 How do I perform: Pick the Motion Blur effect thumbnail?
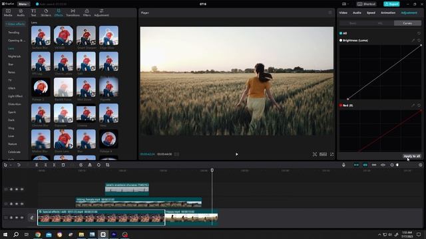coord(41,139)
